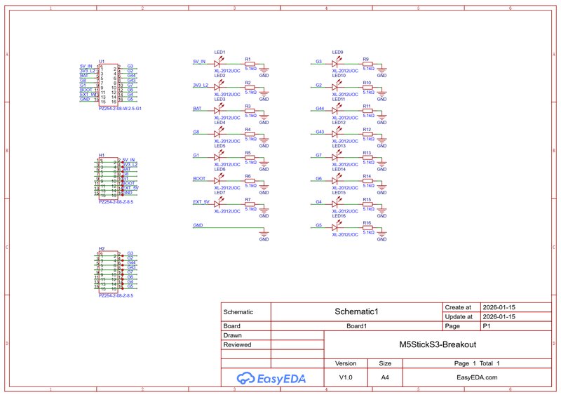Click the empty Reviewed field

(x=297, y=344)
